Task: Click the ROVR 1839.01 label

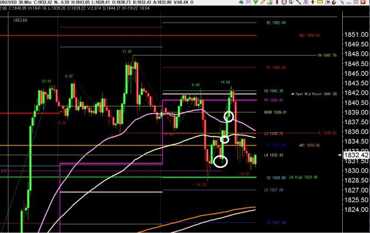Action: (x=275, y=112)
